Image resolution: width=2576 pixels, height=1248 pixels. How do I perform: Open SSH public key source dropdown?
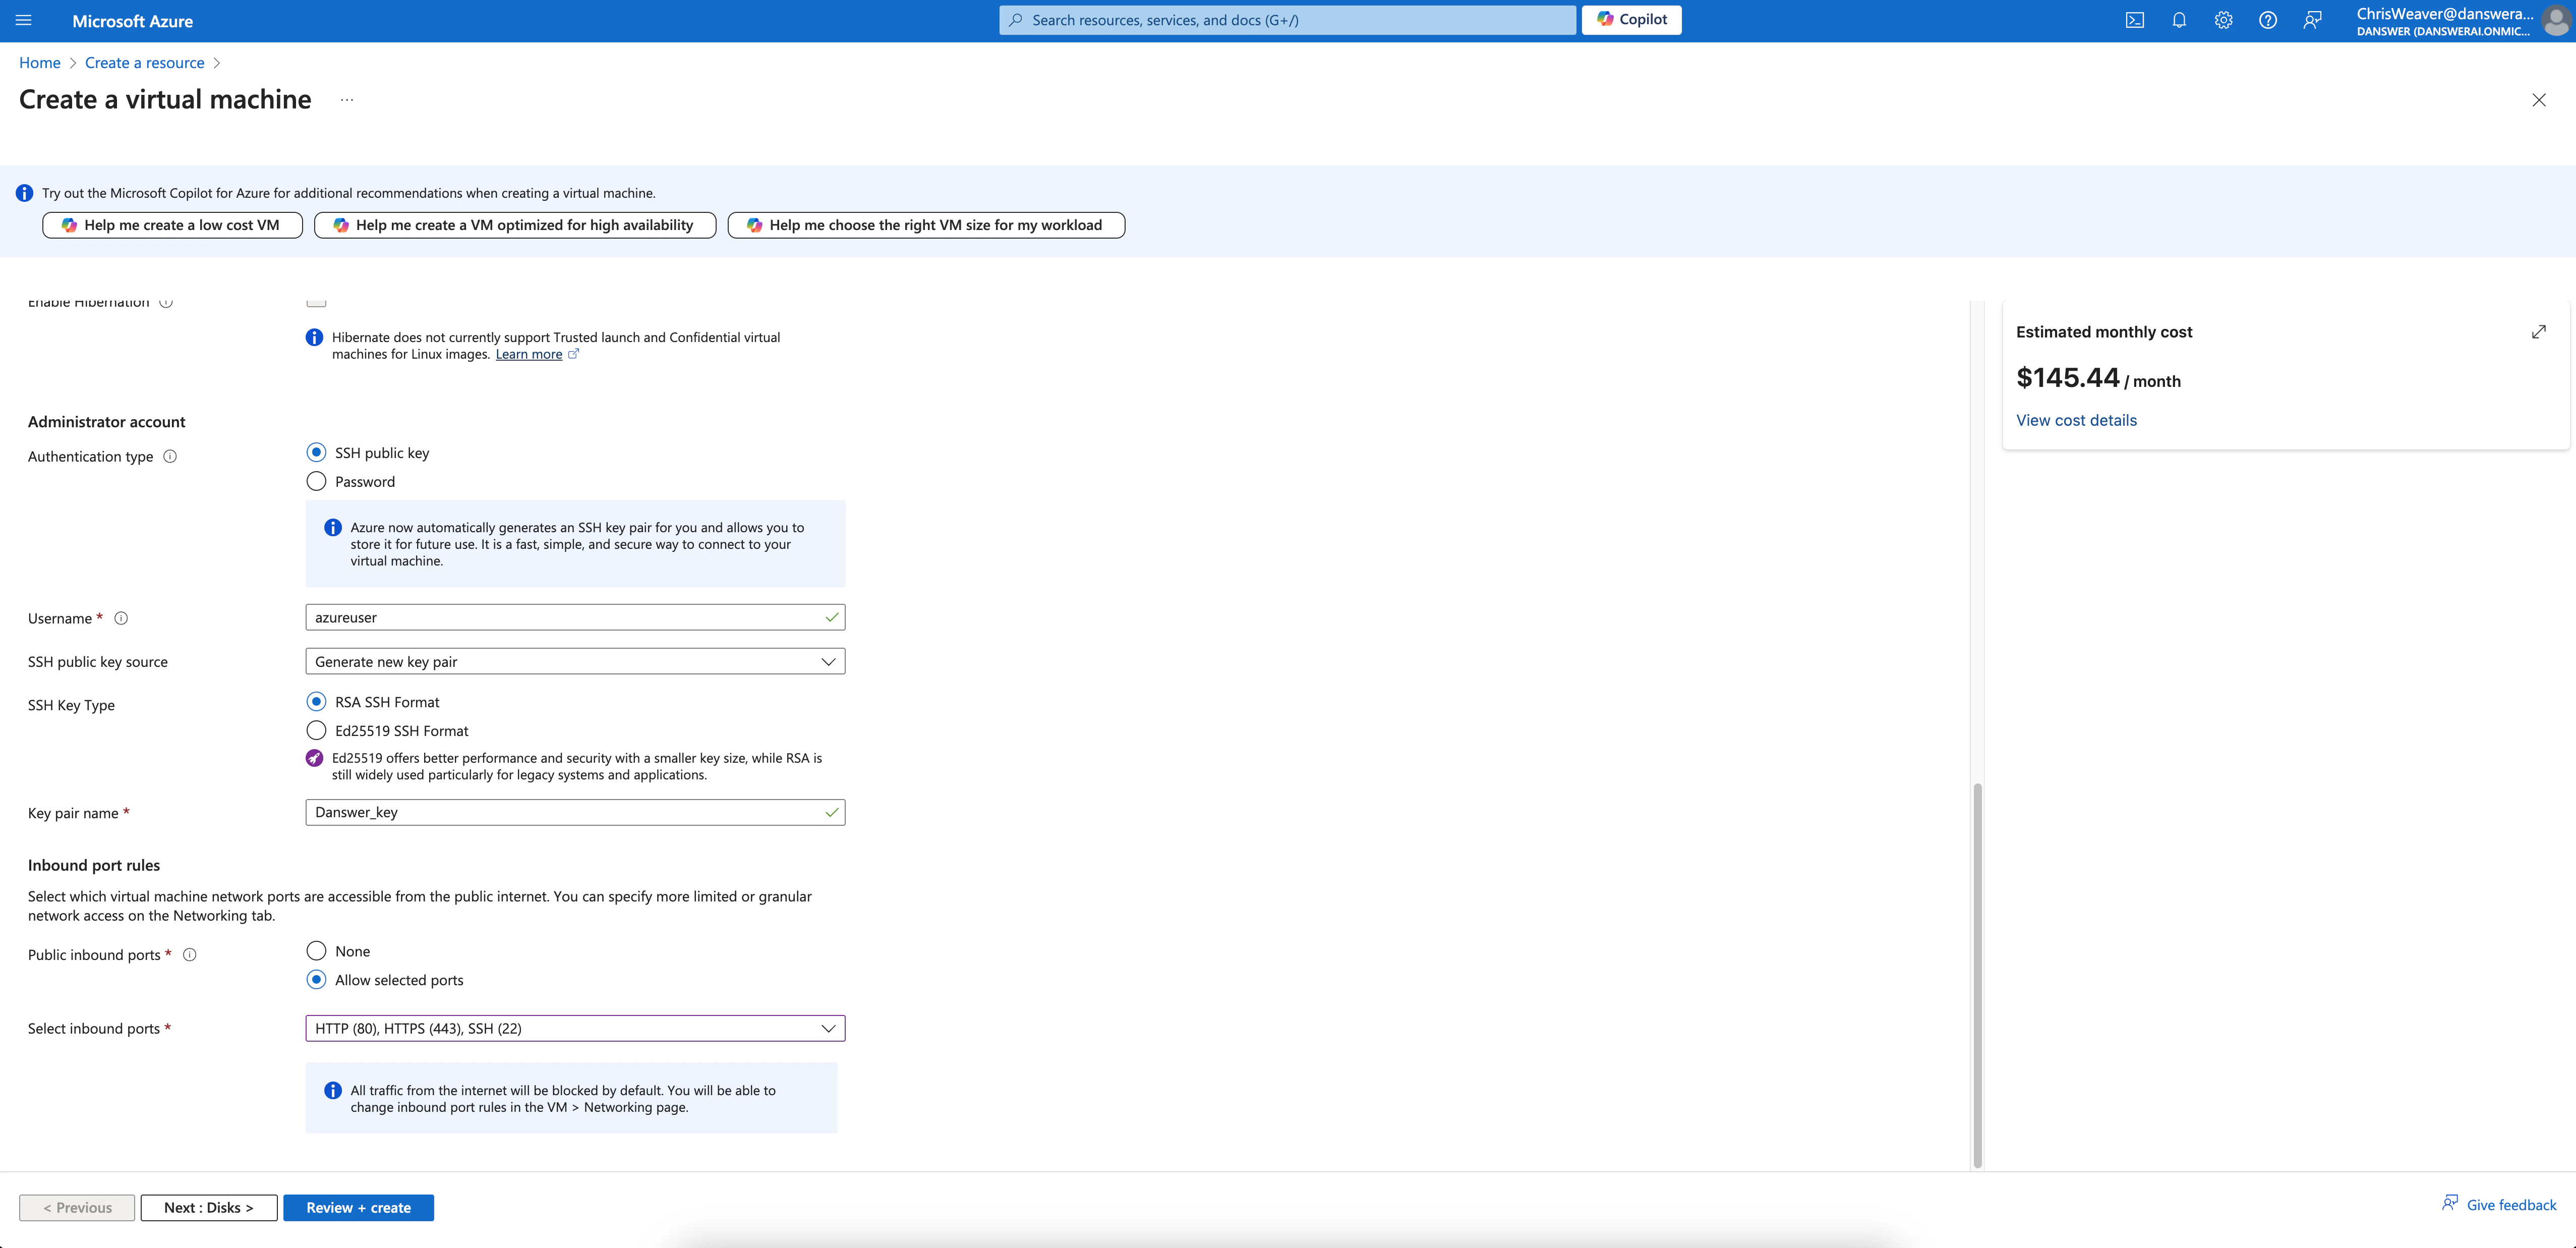[575, 661]
